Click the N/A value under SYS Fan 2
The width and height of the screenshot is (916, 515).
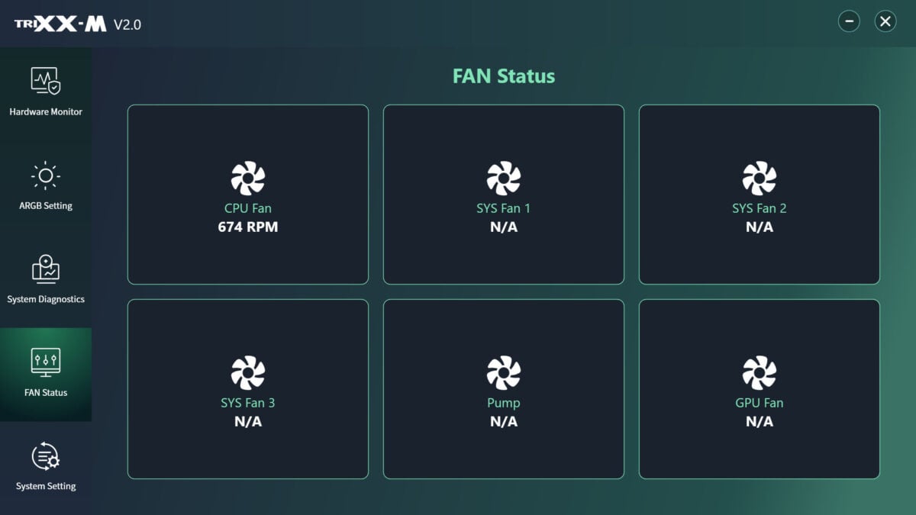pos(759,226)
